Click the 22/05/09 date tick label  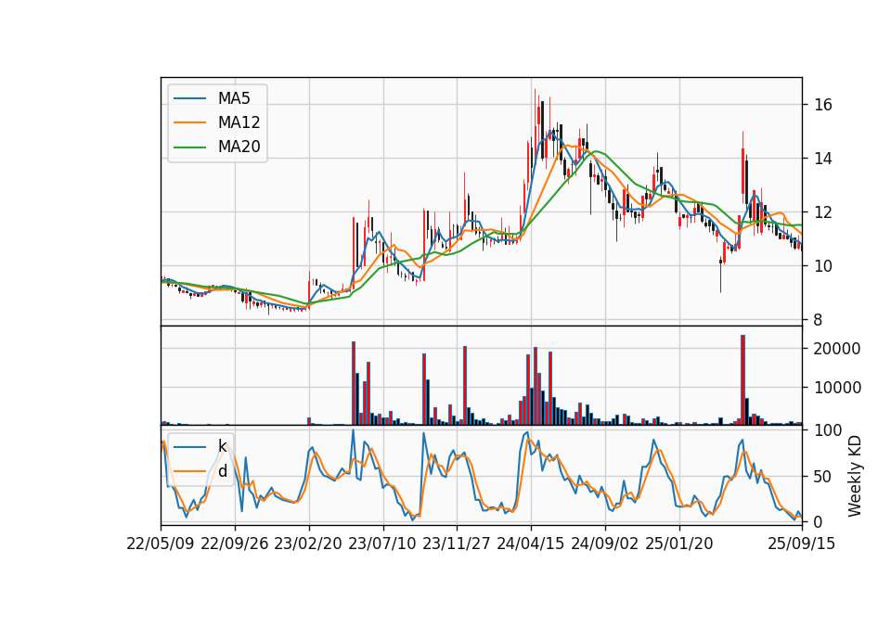(161, 544)
